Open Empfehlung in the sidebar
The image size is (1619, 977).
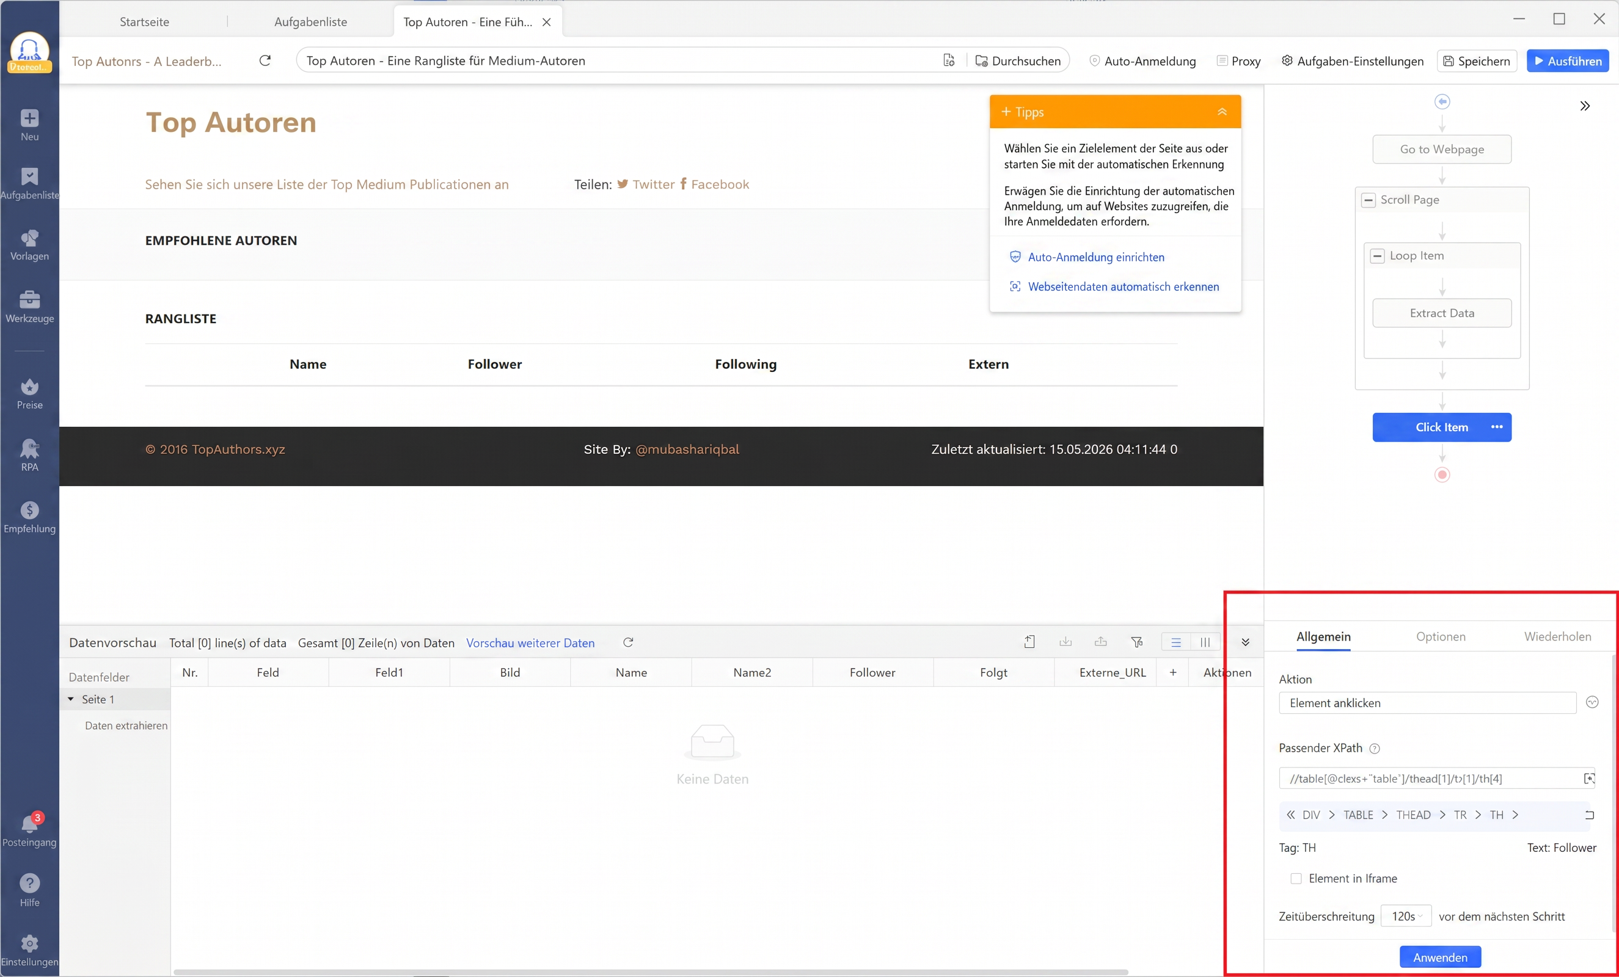point(29,517)
